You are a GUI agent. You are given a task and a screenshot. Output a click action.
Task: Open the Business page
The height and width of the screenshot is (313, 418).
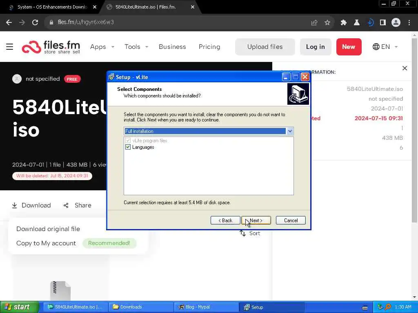(172, 47)
